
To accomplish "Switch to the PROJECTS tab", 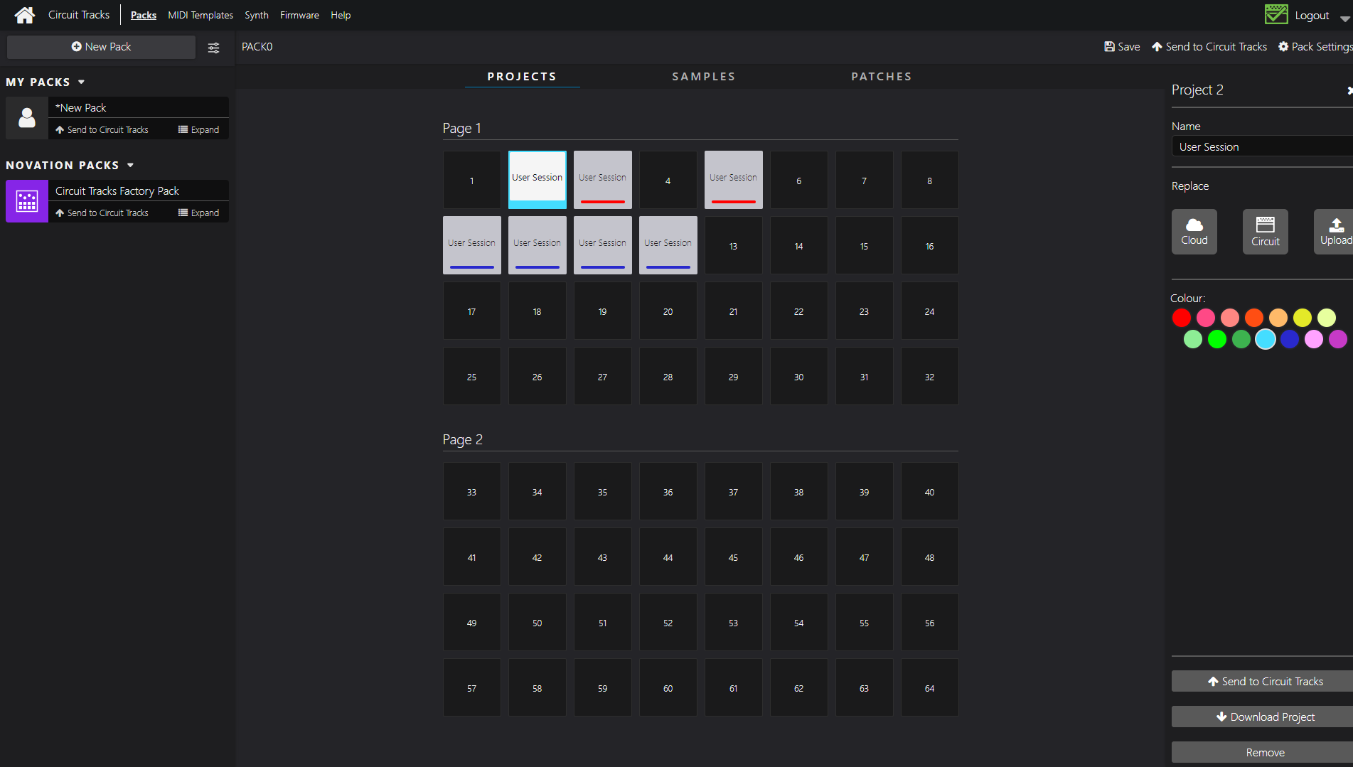I will (x=522, y=77).
